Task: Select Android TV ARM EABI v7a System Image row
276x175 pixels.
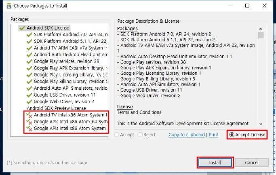Action: click(71, 48)
